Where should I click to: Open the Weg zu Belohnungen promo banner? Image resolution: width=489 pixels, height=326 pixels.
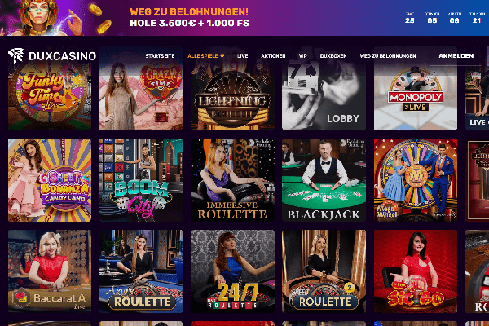coord(244,18)
